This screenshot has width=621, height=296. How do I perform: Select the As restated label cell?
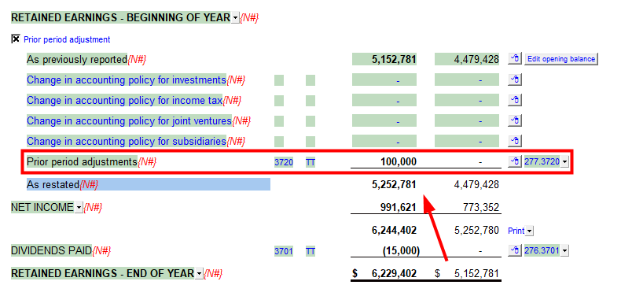tap(149, 184)
